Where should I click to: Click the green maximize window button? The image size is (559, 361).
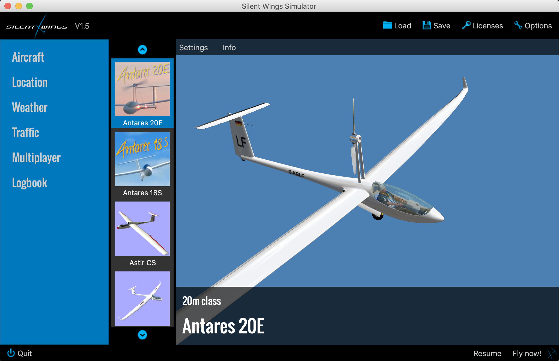tap(29, 6)
